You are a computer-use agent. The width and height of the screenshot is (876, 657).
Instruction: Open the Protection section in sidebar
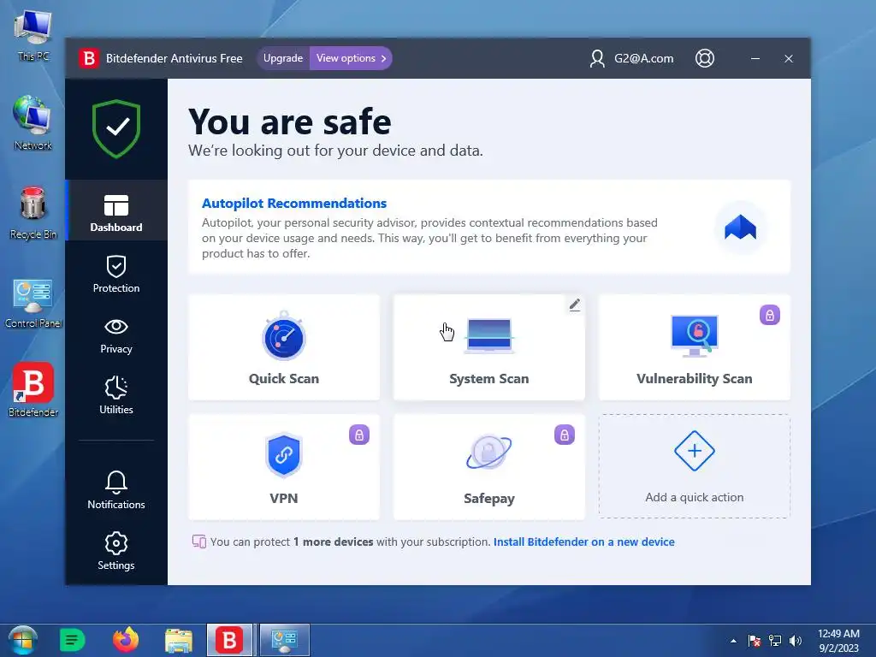[x=116, y=275]
